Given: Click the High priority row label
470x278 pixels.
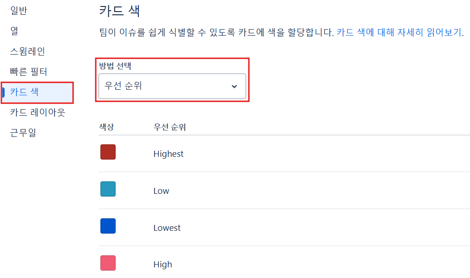Looking at the screenshot, I should tap(163, 265).
